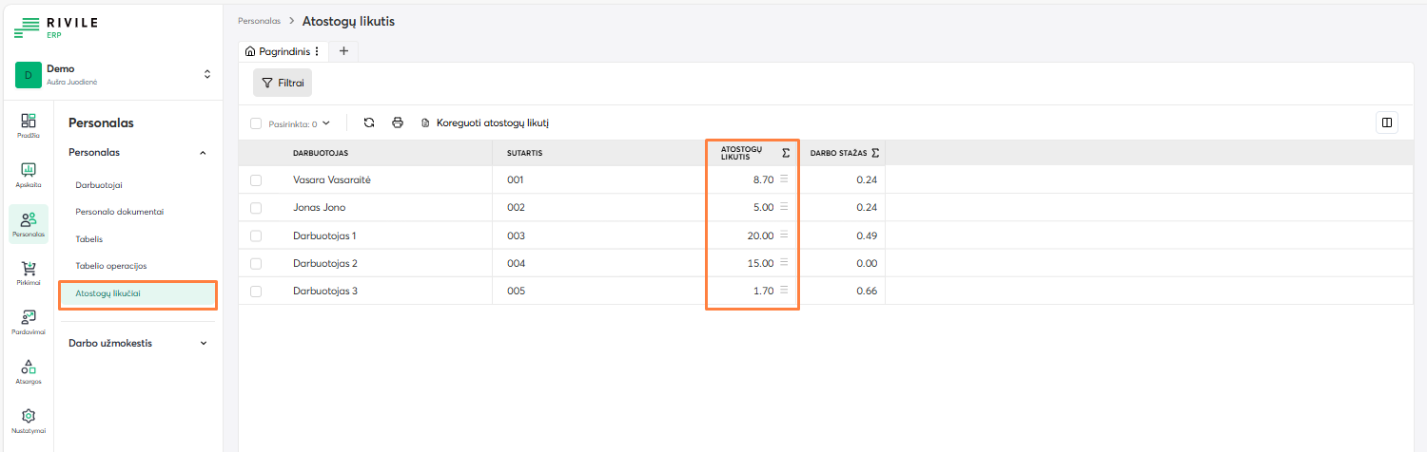Click the refresh table icon

pos(369,122)
